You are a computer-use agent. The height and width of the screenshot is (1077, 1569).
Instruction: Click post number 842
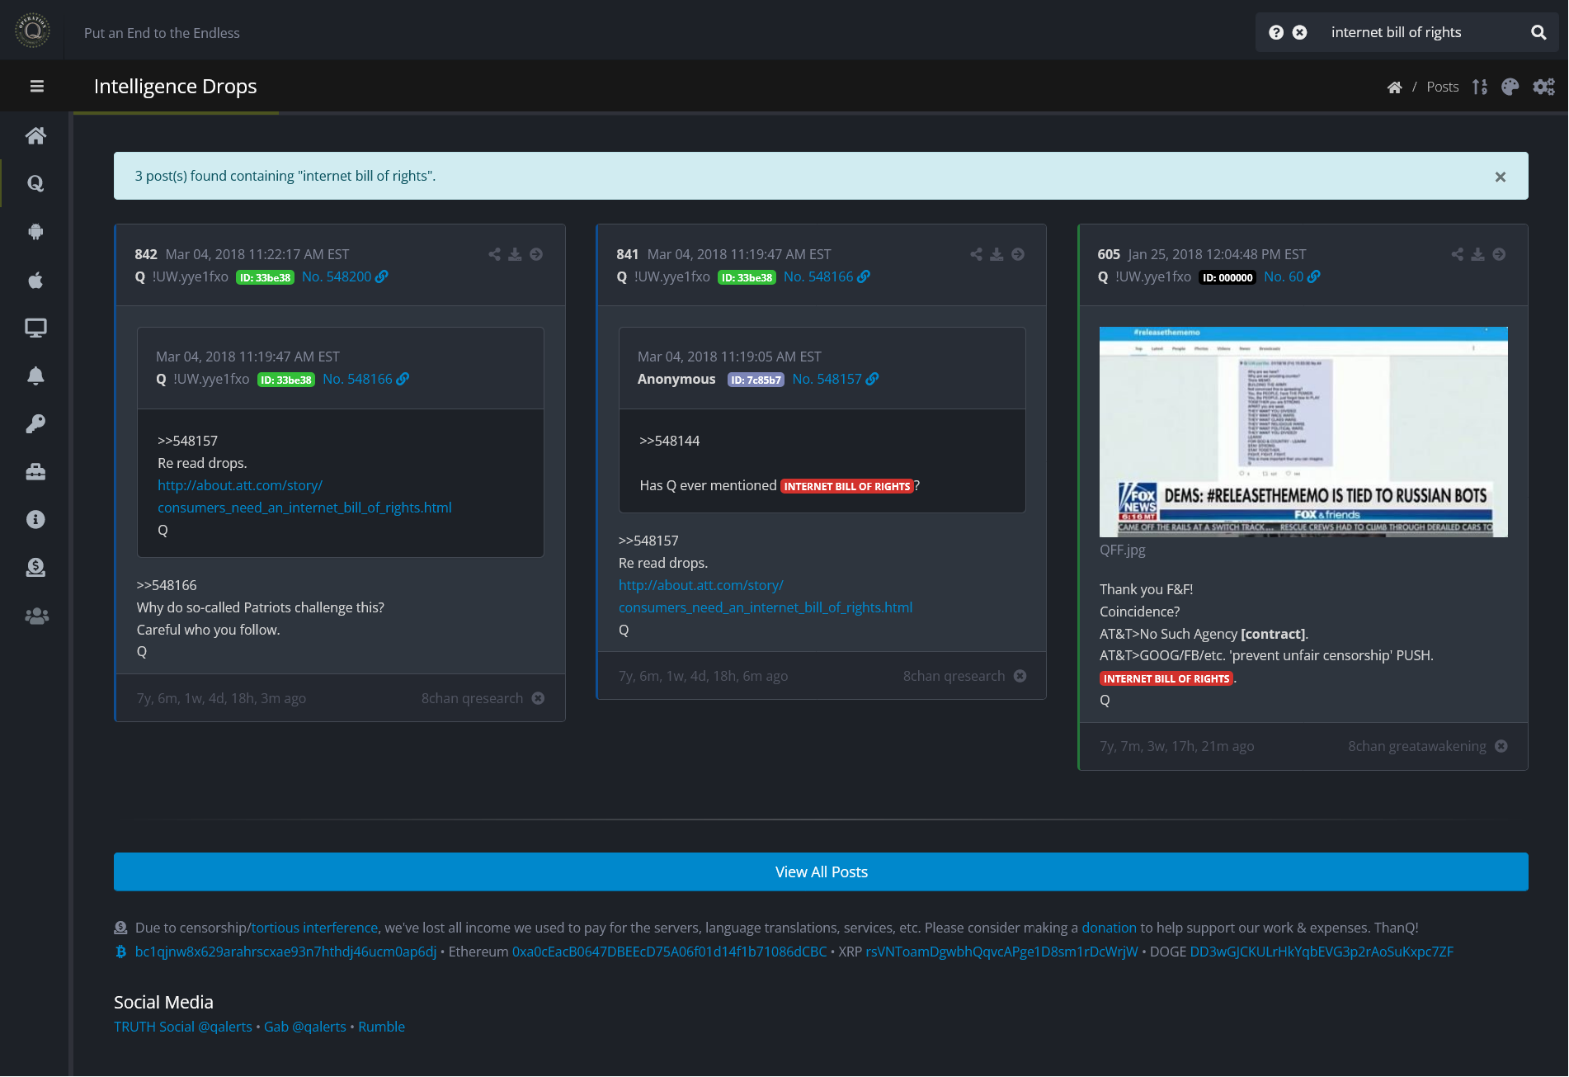pos(146,254)
